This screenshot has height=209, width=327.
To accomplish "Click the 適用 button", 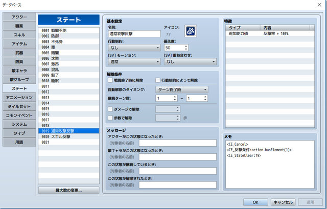I will point(310,202).
